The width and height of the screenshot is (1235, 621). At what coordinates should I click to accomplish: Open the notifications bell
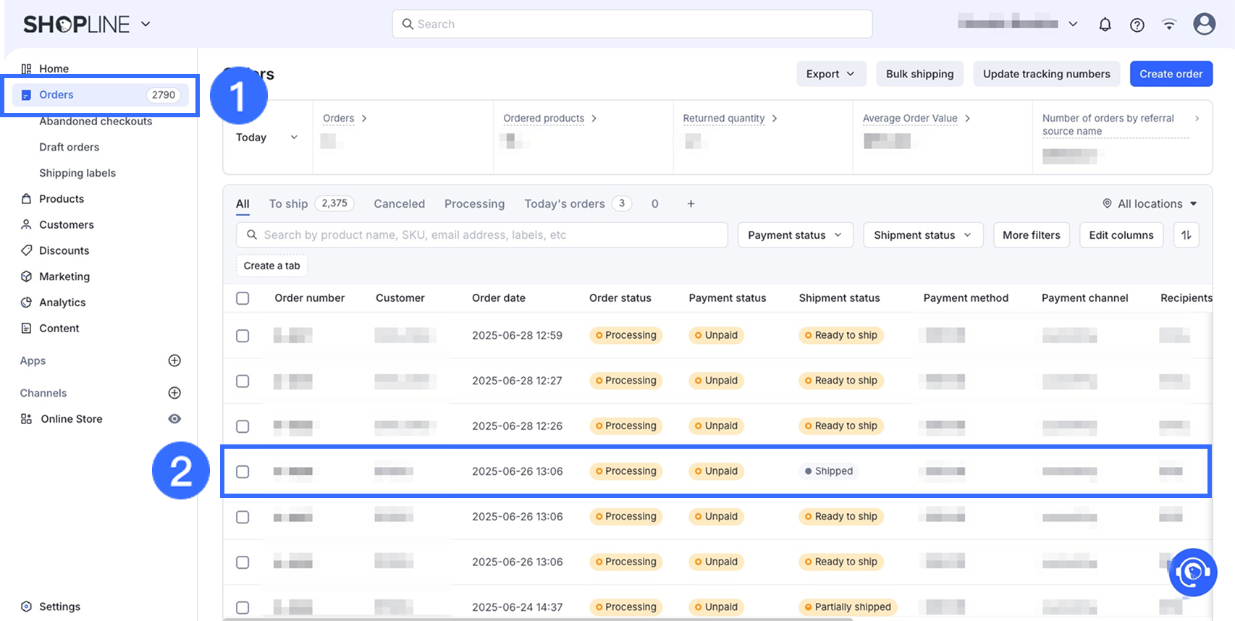pos(1105,25)
